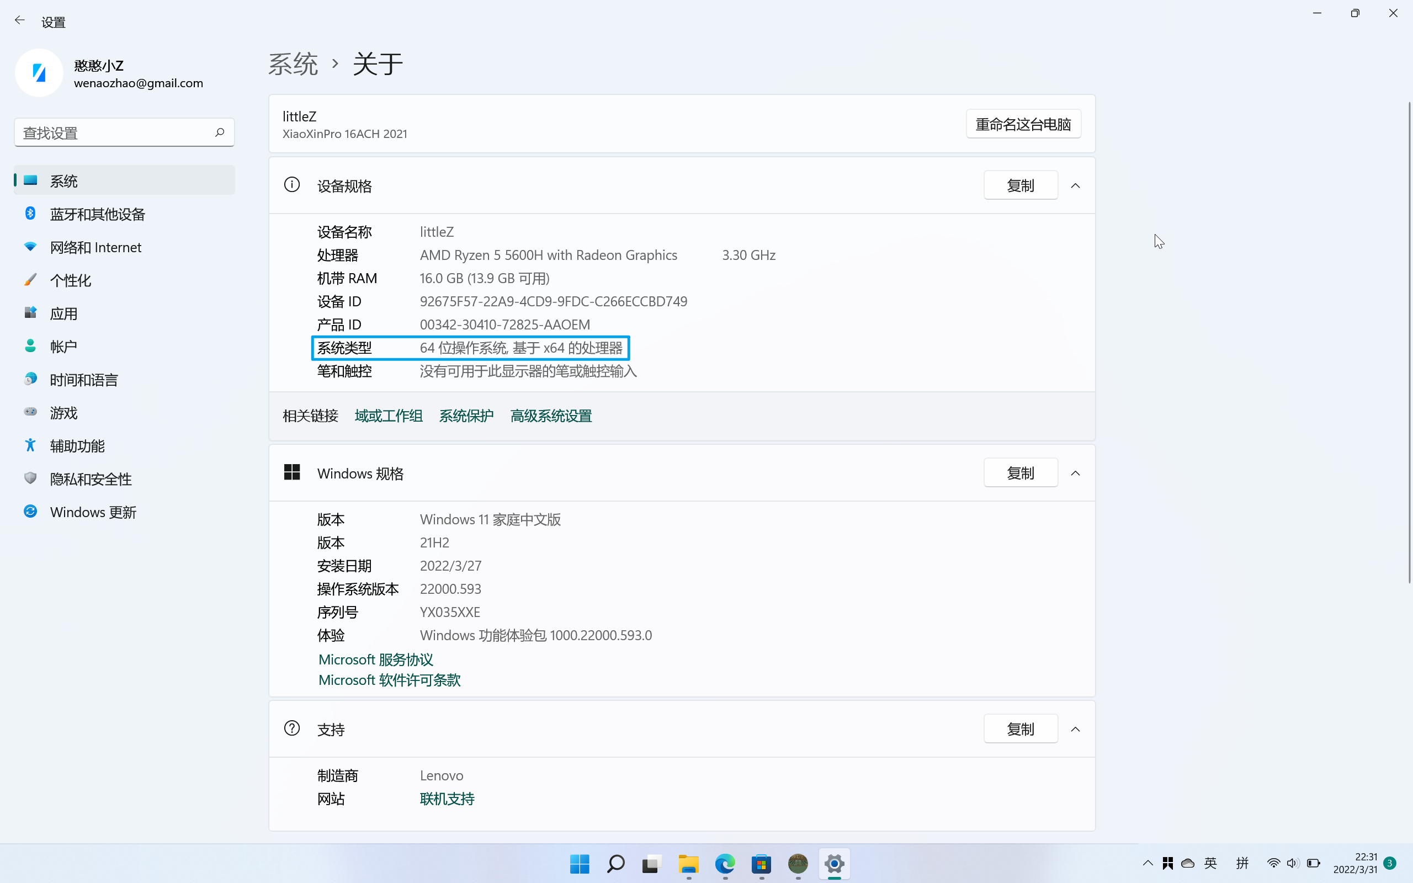Screen dimensions: 1413x883
Task: Open the 个性化 personalization section
Action: tap(70, 280)
